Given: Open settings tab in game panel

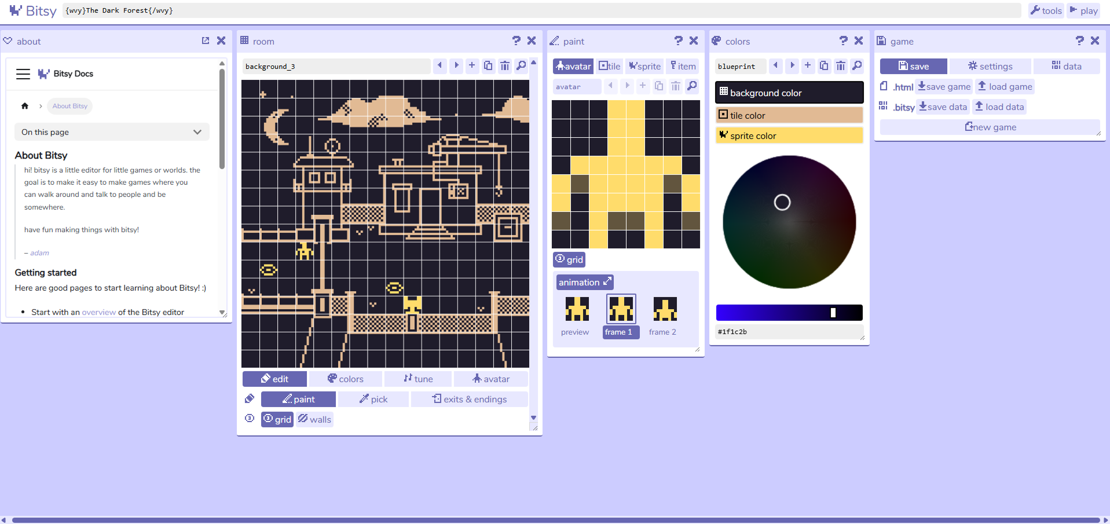Looking at the screenshot, I should pyautogui.click(x=990, y=66).
